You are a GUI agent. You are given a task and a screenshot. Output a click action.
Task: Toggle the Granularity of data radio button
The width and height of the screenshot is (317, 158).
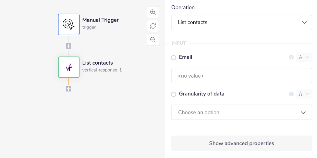tap(173, 94)
